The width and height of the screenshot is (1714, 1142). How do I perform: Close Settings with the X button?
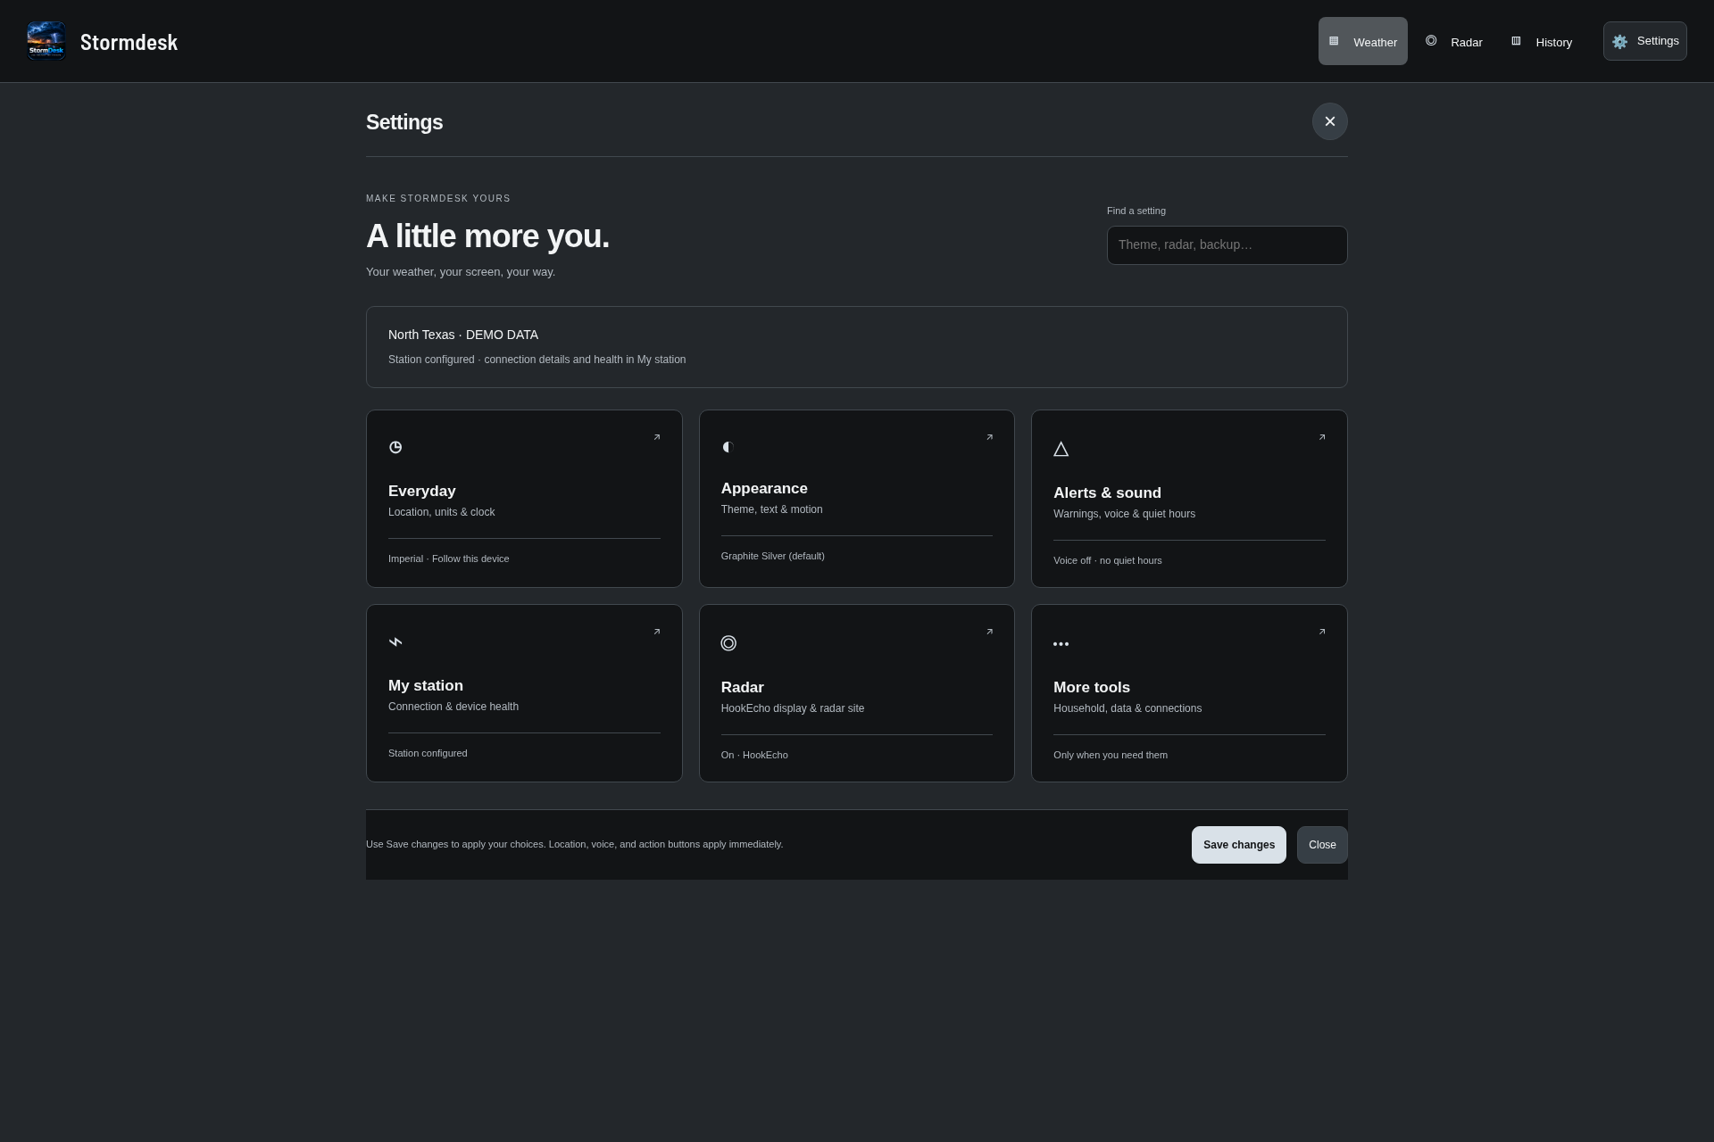(1330, 121)
